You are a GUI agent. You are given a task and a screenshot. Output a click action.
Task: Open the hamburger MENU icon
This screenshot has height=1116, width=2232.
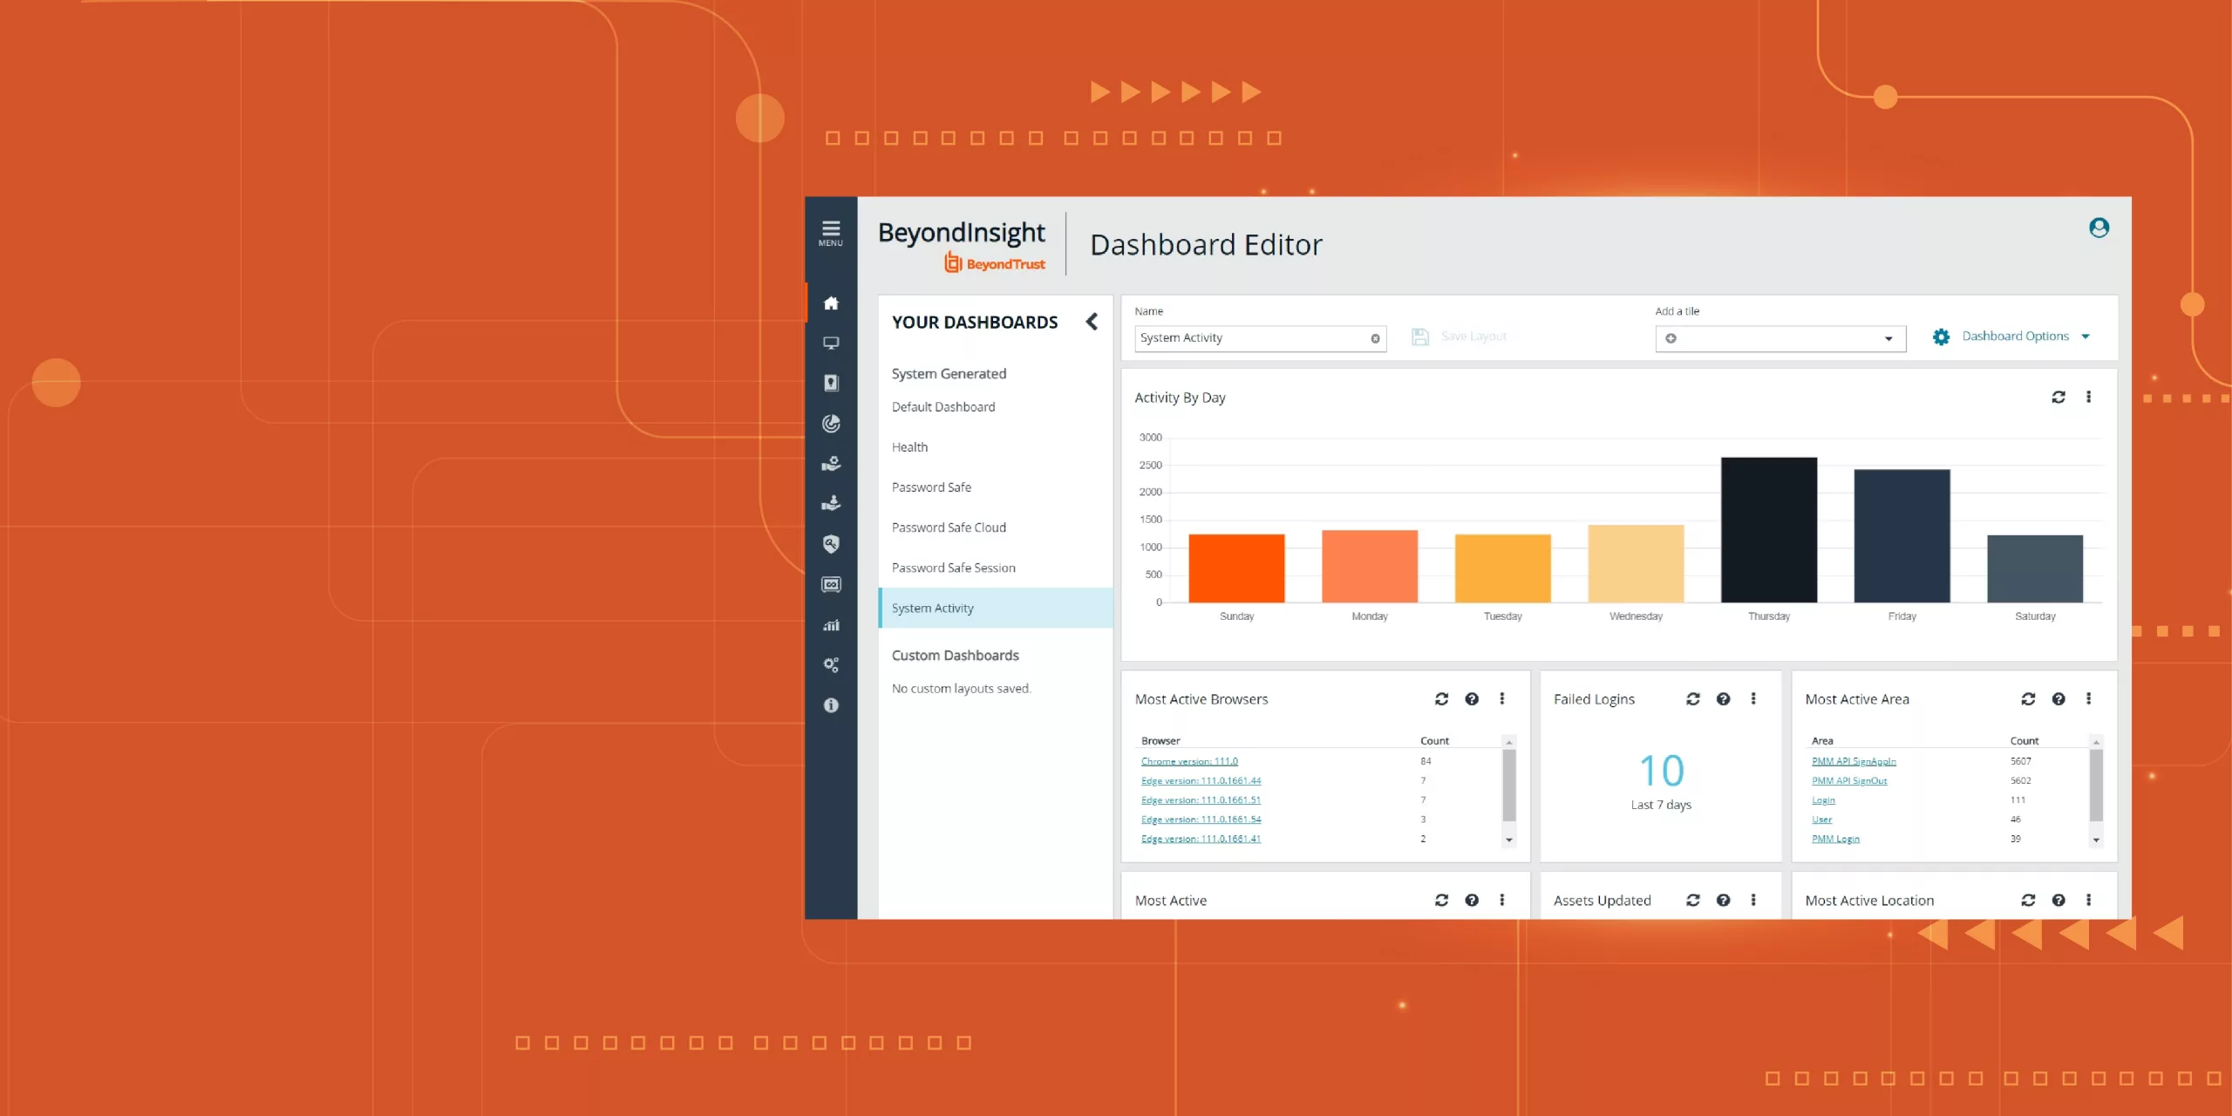pos(830,232)
